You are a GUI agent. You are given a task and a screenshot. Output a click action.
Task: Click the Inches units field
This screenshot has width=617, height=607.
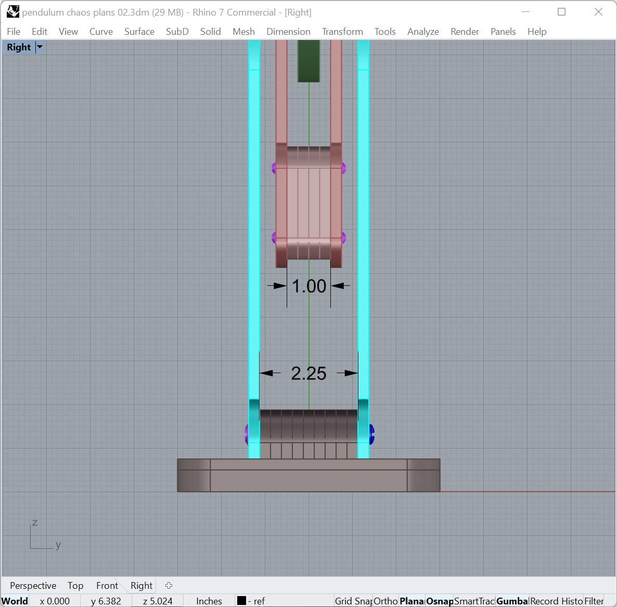pos(209,601)
